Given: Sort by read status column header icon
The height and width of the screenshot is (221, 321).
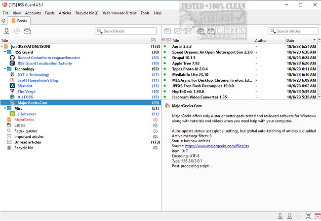Looking at the screenshot, I should point(164,40).
